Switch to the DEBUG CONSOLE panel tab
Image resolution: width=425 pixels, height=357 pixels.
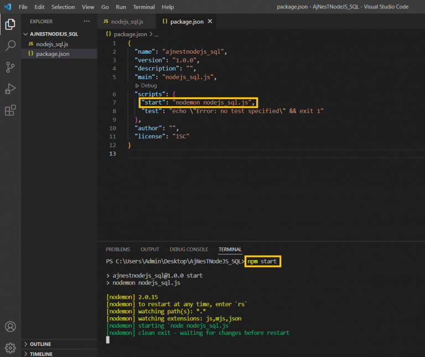tap(189, 249)
